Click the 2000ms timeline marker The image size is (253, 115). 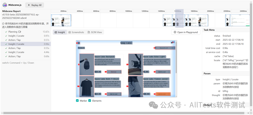click(x=63, y=11)
